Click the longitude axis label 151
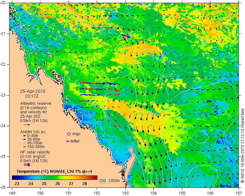This screenshot has height=196, width=245. (x=69, y=194)
